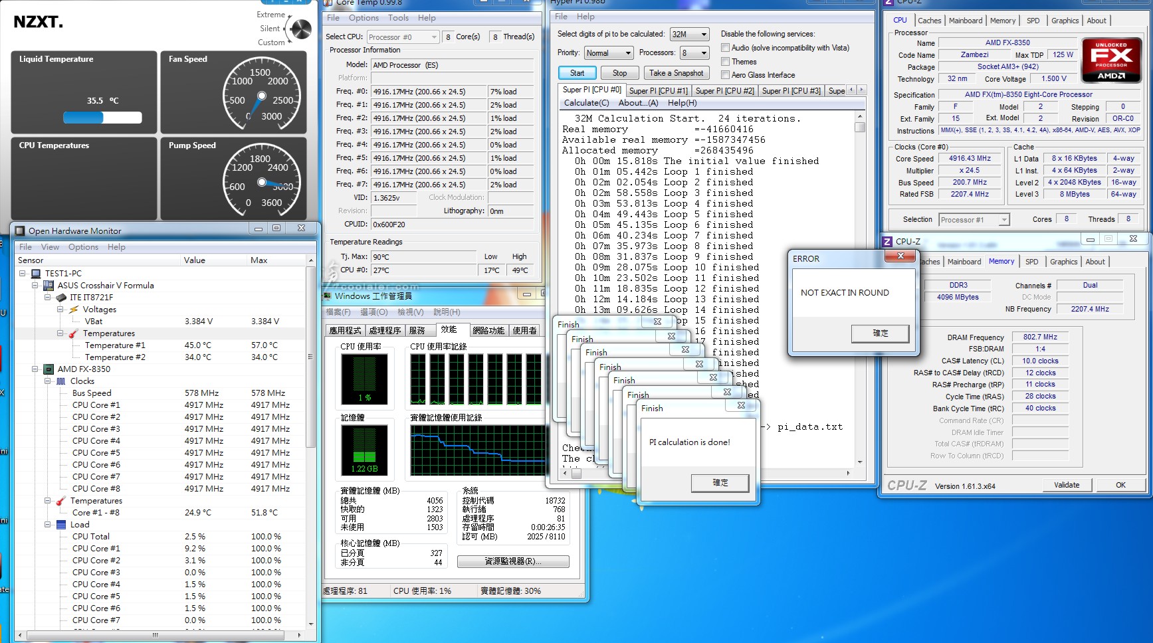Click the Windows Task Manager title bar icon
The image size is (1153, 643).
tap(327, 296)
